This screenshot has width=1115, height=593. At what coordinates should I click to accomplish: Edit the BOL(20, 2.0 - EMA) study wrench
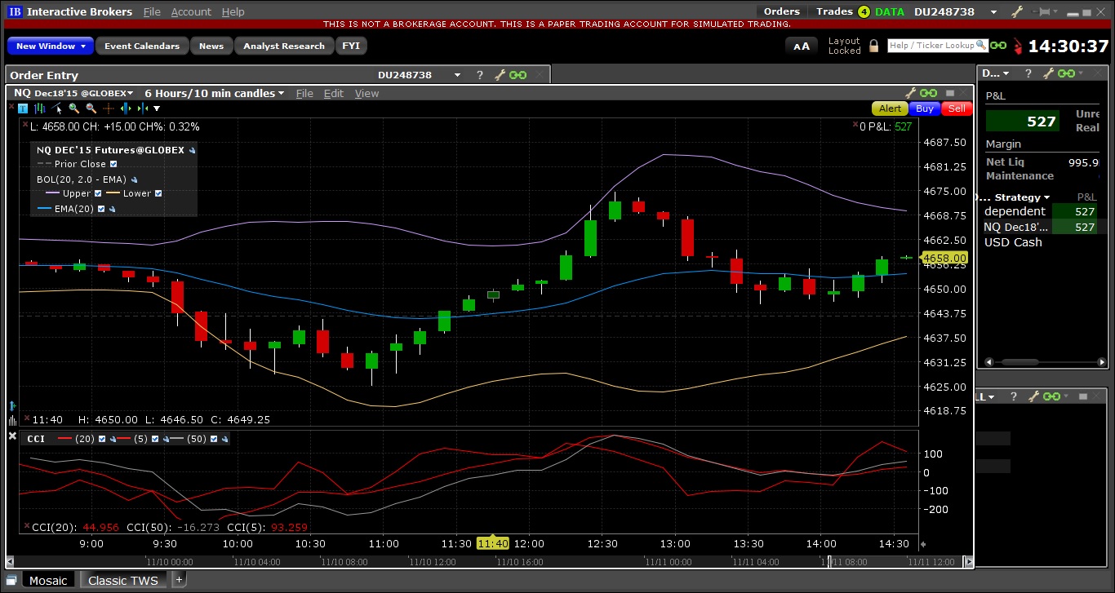click(x=134, y=179)
